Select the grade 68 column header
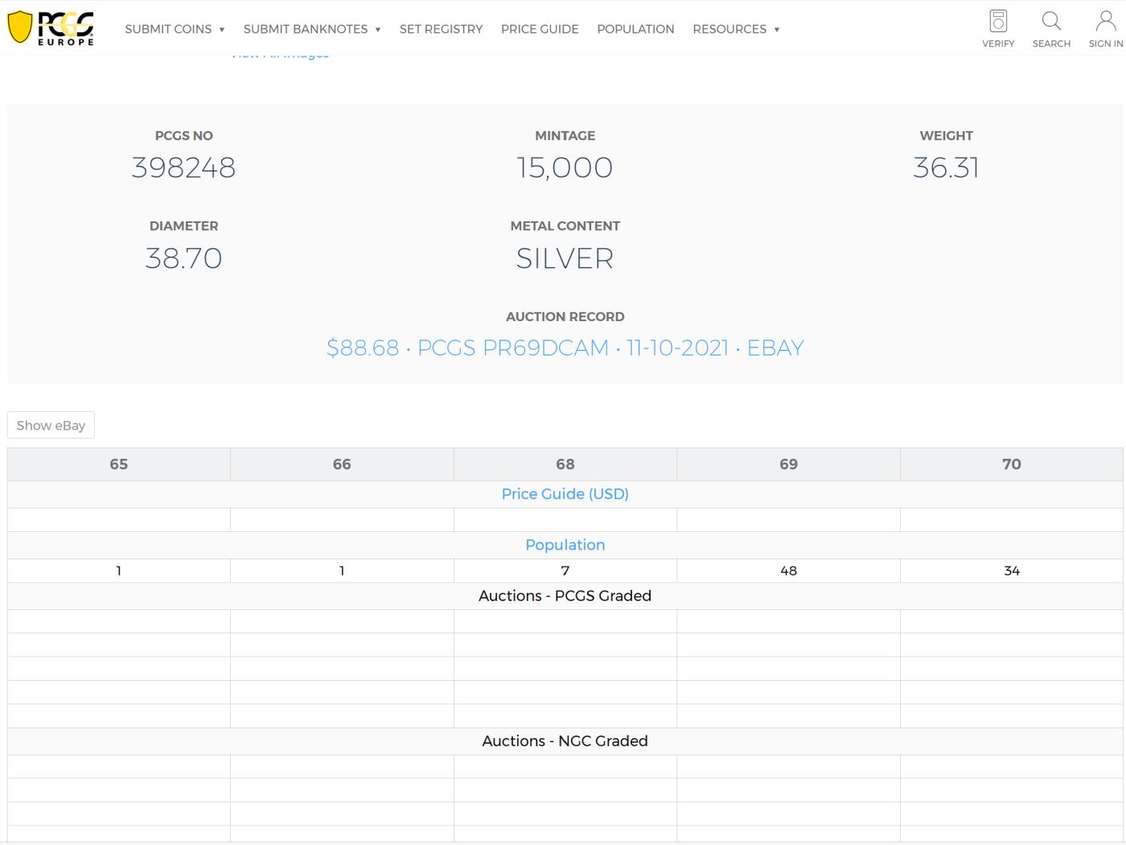1126x845 pixels. pos(565,464)
